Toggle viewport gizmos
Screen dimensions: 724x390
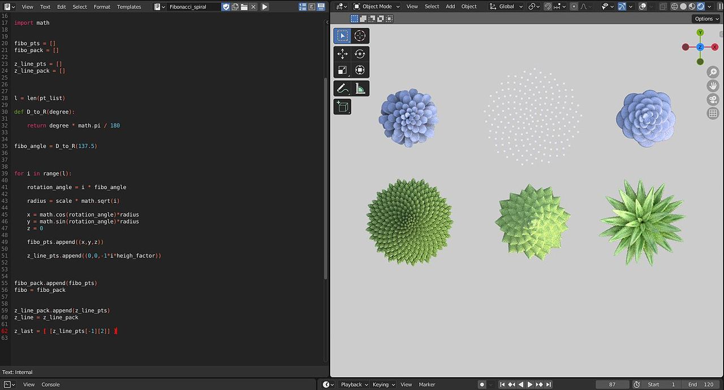pyautogui.click(x=622, y=6)
